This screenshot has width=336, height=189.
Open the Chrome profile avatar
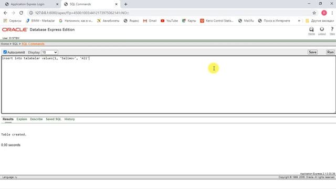(x=324, y=13)
